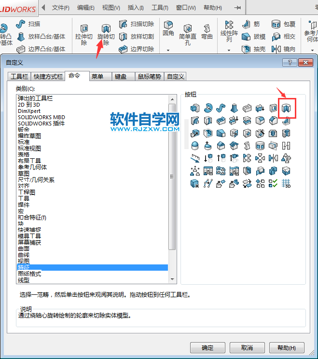Select the Mirror icon in button grid
The height and width of the screenshot is (359, 318).
click(x=273, y=158)
